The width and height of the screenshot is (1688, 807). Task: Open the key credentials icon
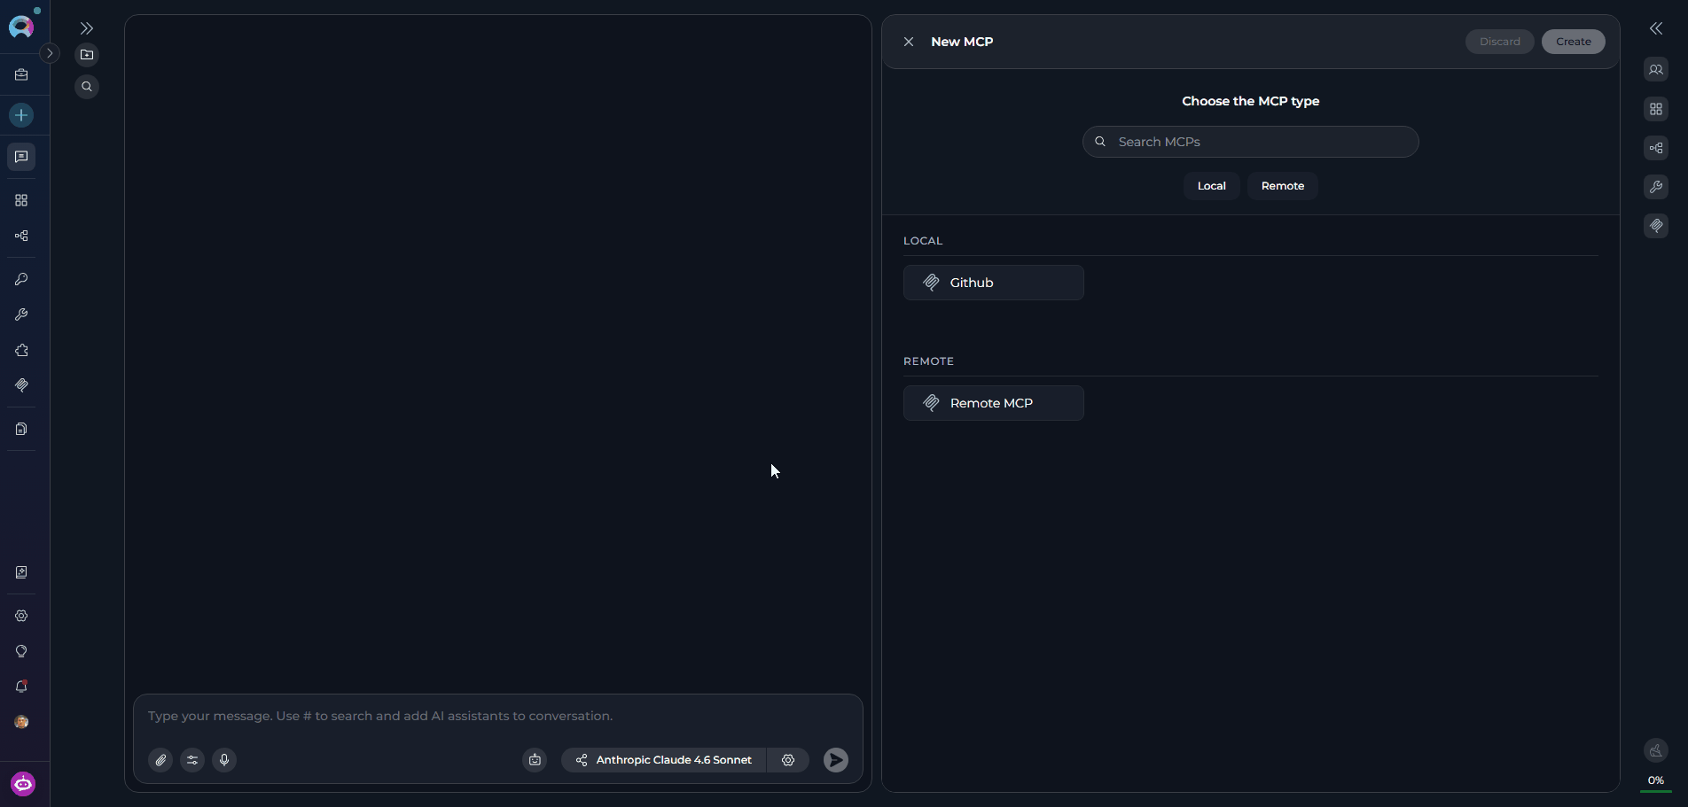coord(21,279)
